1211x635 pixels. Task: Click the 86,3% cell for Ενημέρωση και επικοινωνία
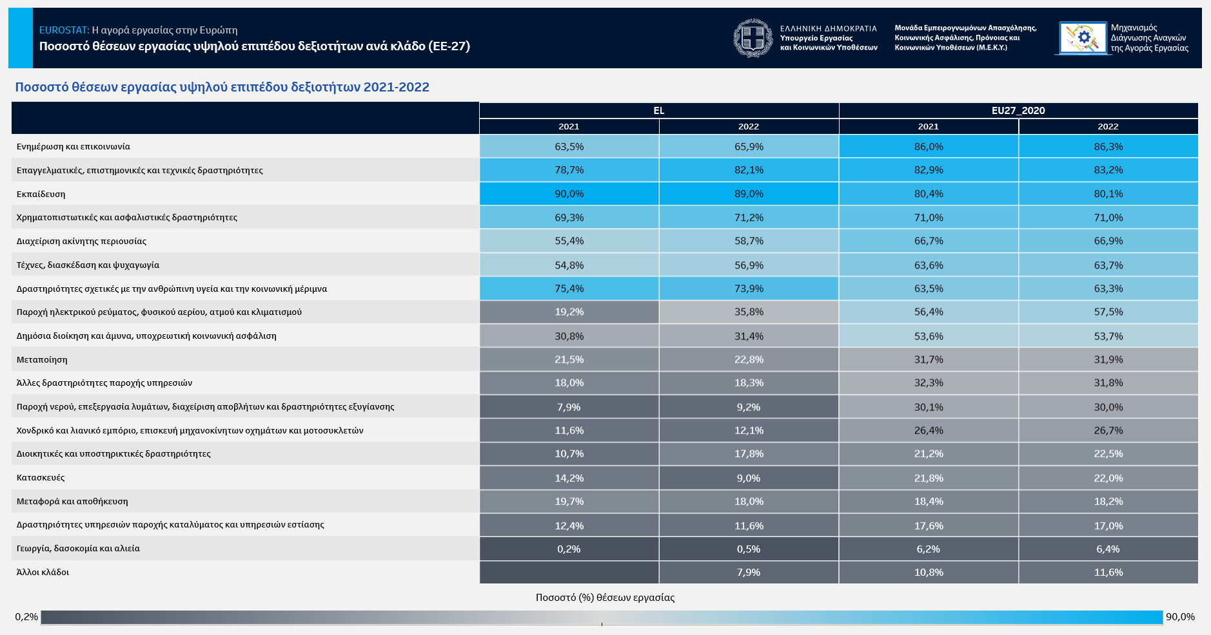click(1108, 147)
